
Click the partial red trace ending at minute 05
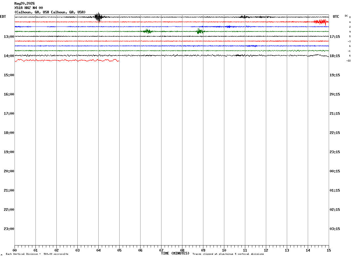click(67, 60)
